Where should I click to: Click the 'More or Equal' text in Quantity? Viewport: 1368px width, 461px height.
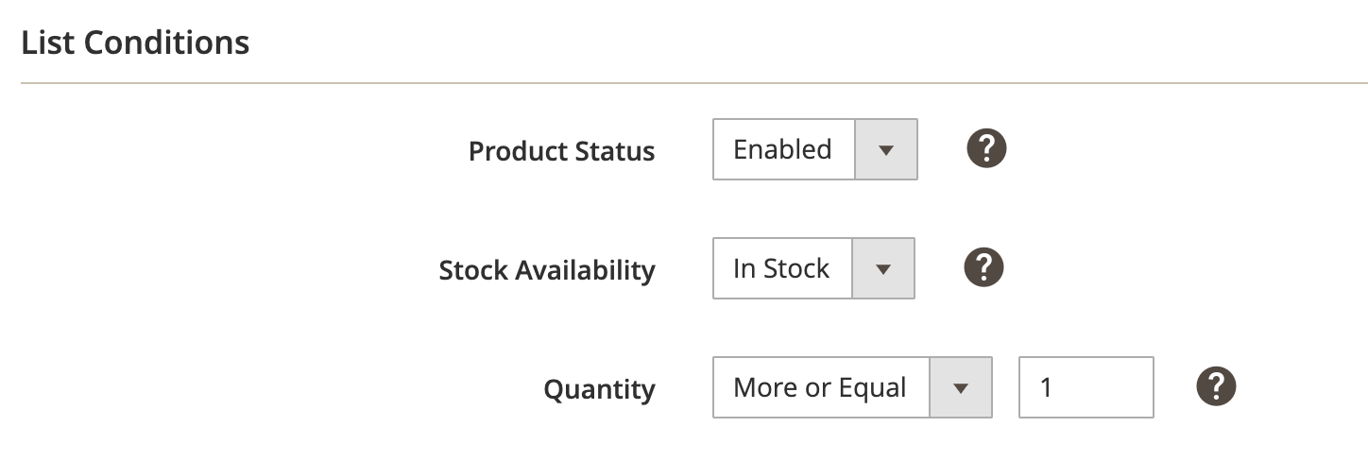tap(819, 387)
